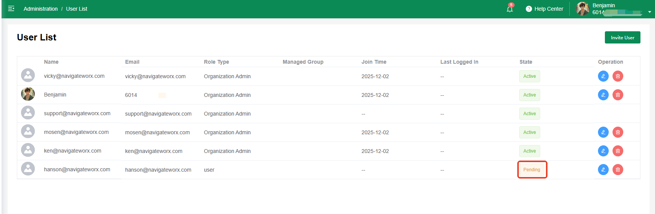Edit the ken@navigateworx.com user

pyautogui.click(x=603, y=151)
